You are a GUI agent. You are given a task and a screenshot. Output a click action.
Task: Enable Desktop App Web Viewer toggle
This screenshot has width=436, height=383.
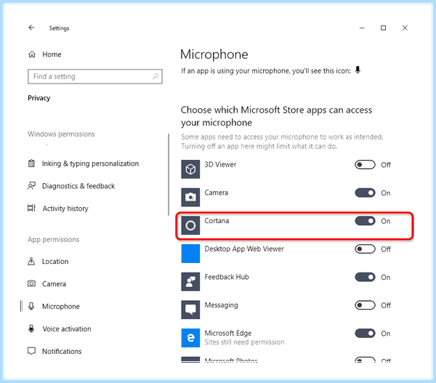(x=365, y=249)
